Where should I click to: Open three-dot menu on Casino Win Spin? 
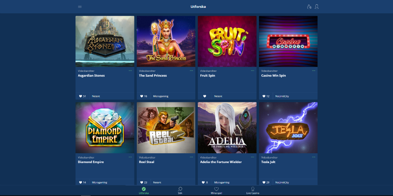(x=314, y=71)
